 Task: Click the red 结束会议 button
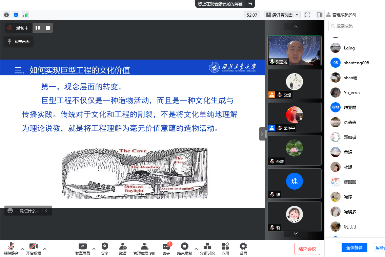[x=307, y=249]
